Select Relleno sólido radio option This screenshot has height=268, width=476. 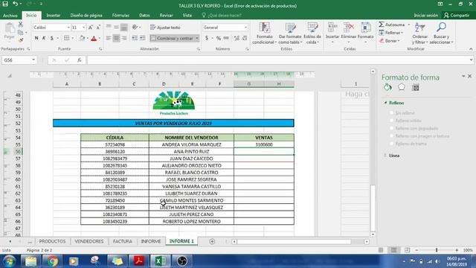(x=392, y=121)
